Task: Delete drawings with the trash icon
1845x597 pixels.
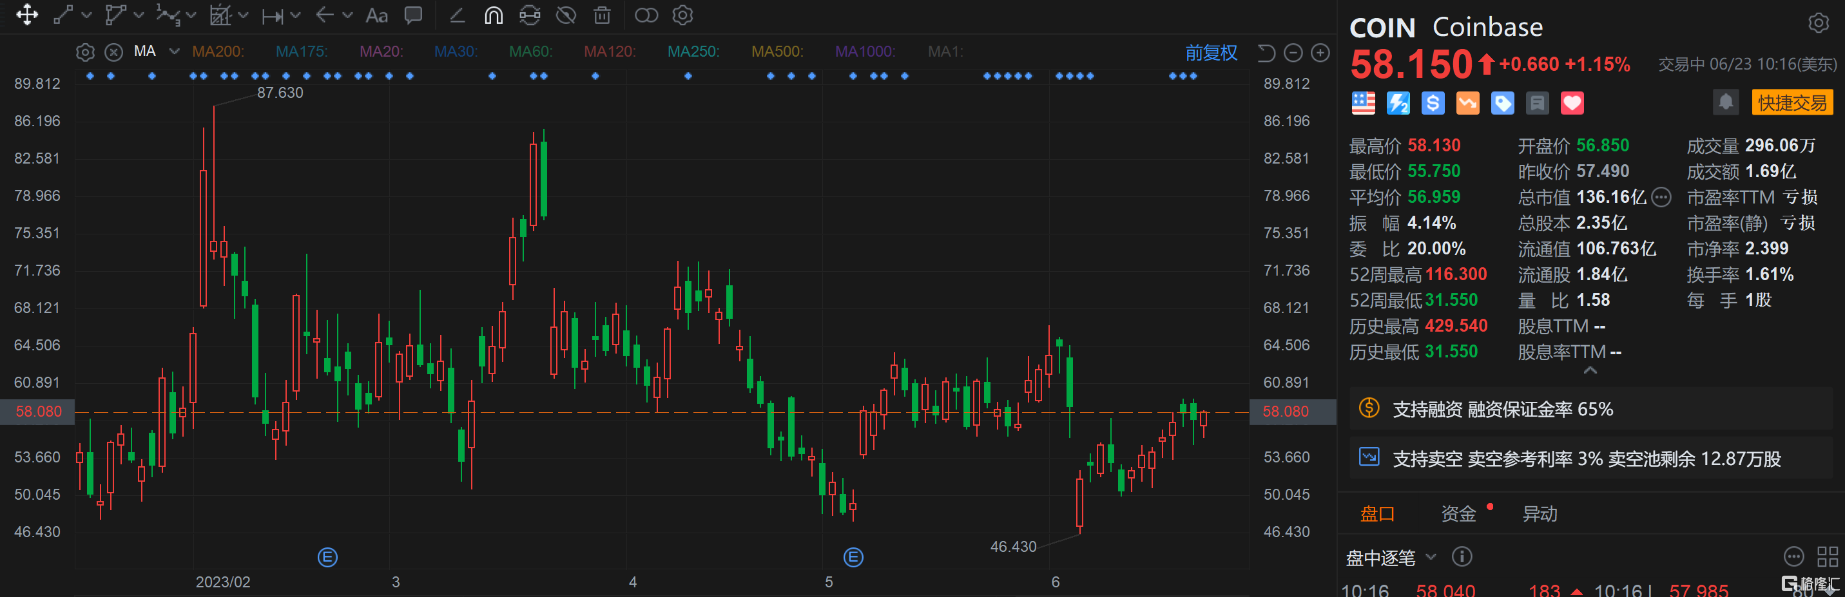Action: [603, 15]
